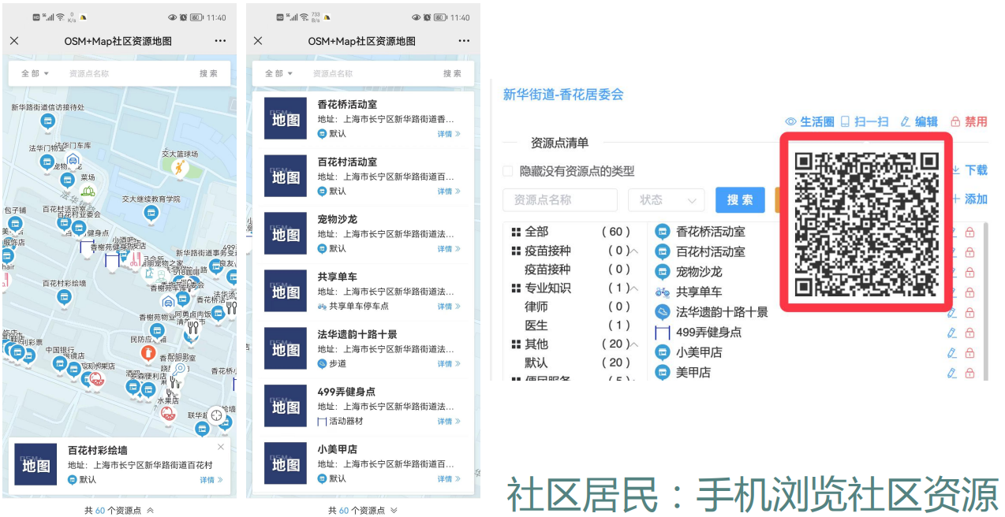Click the lock icon for 法华遗韵十路十景

tap(970, 313)
